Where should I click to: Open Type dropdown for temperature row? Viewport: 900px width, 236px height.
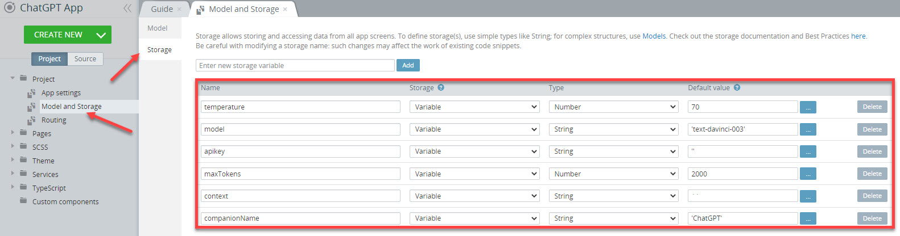613,107
